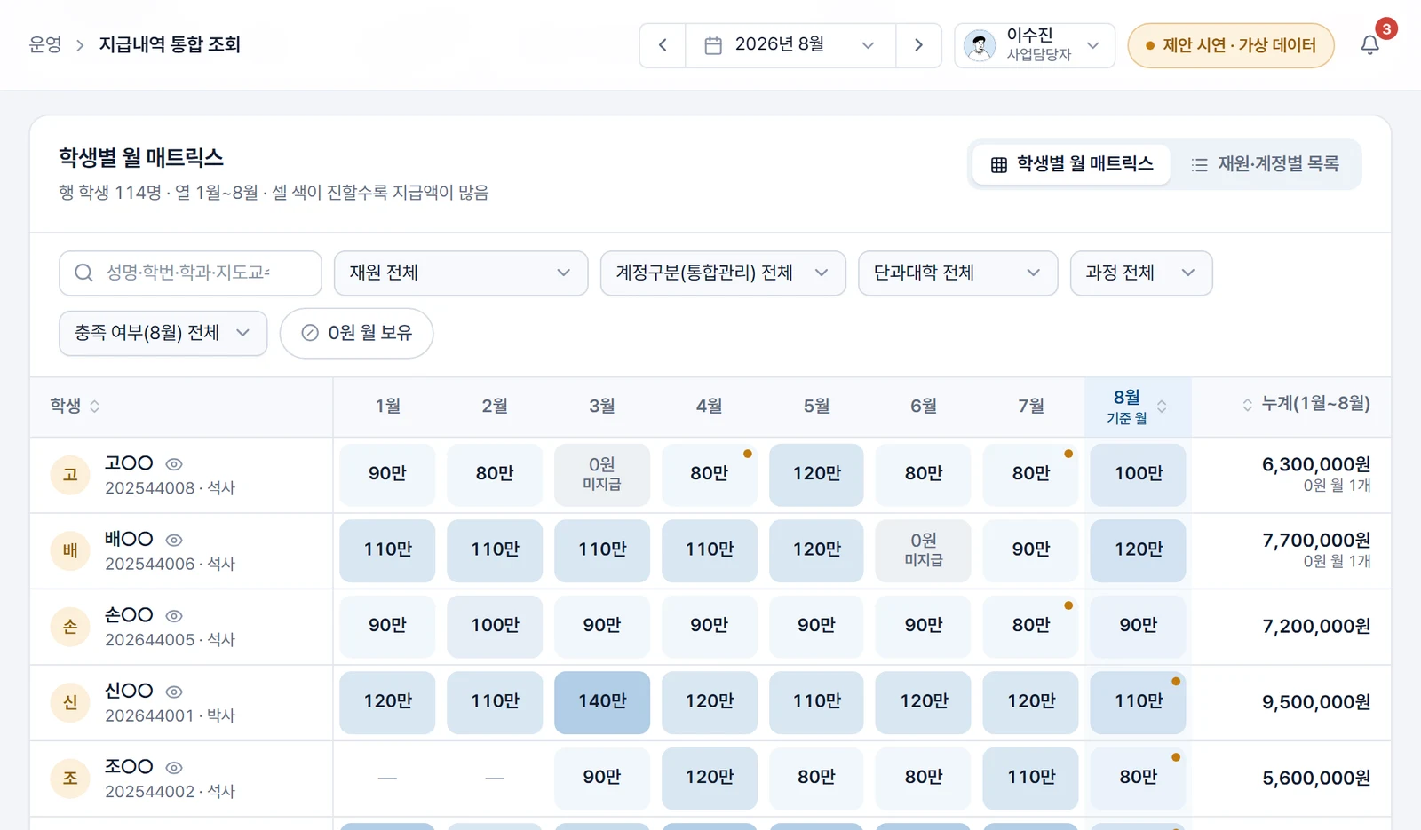Click the 재원·계정별 목록 list icon
This screenshot has height=830, width=1421.
click(x=1200, y=165)
